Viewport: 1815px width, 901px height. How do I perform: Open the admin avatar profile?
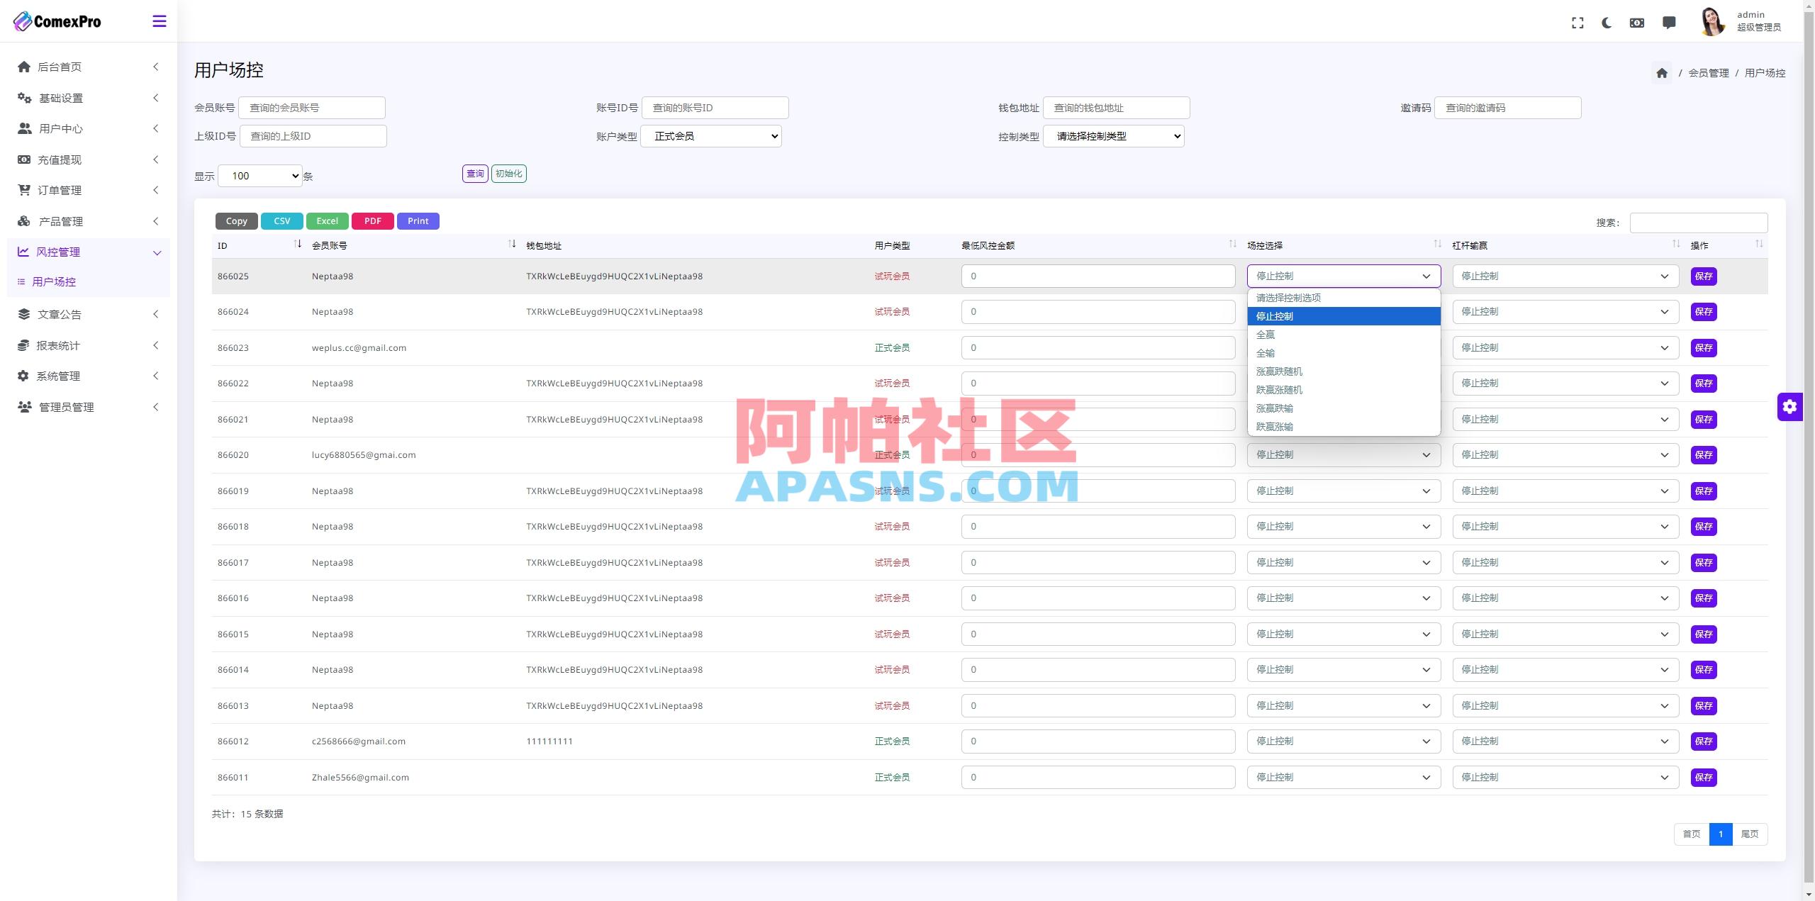click(x=1712, y=21)
